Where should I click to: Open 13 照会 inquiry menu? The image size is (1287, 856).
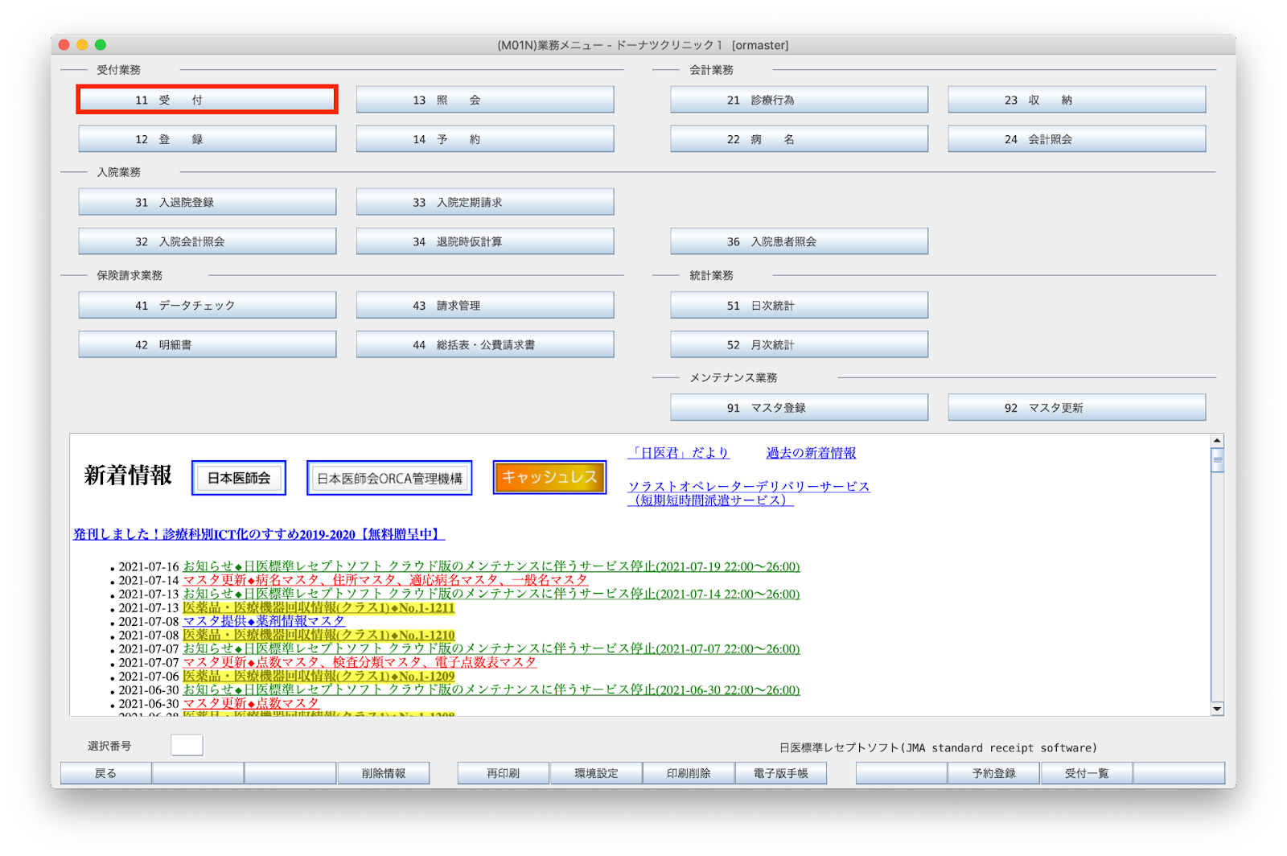pos(485,100)
